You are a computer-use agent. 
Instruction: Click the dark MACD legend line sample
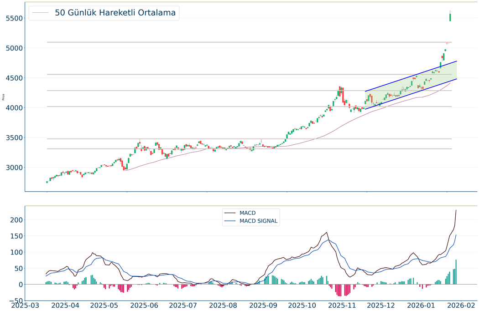tap(229, 213)
